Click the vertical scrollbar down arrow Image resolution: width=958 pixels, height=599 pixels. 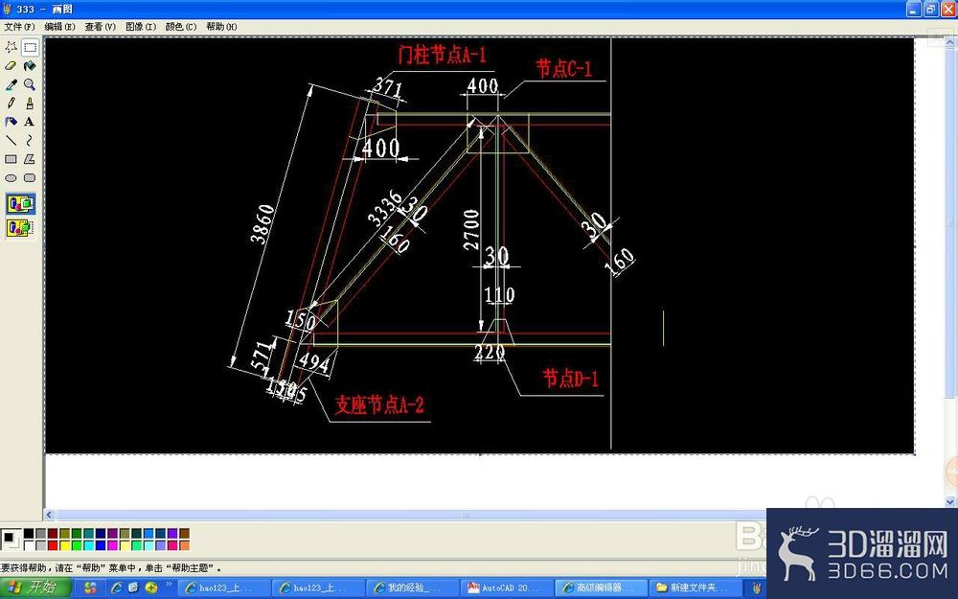click(950, 502)
